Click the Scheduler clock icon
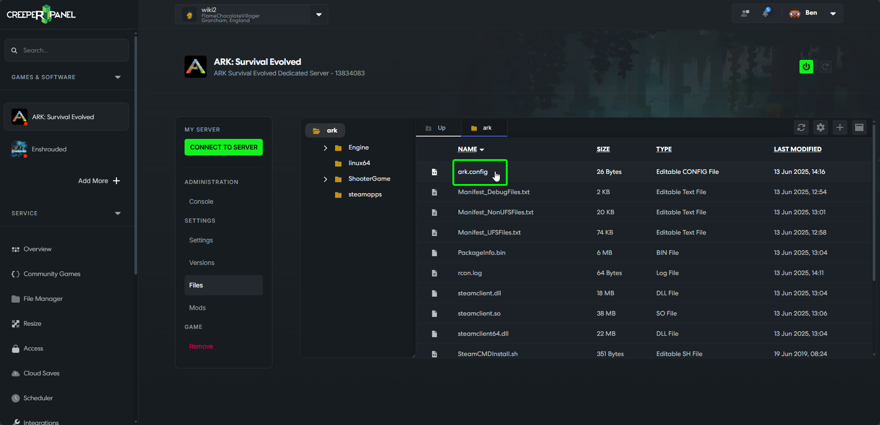 [16, 398]
